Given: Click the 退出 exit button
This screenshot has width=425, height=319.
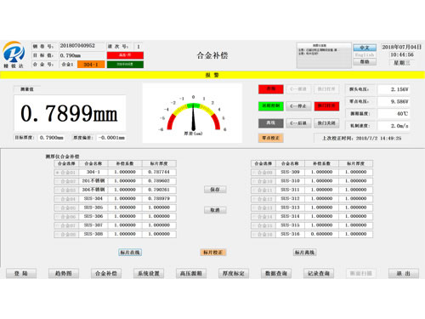Looking at the screenshot, I should point(404,273).
